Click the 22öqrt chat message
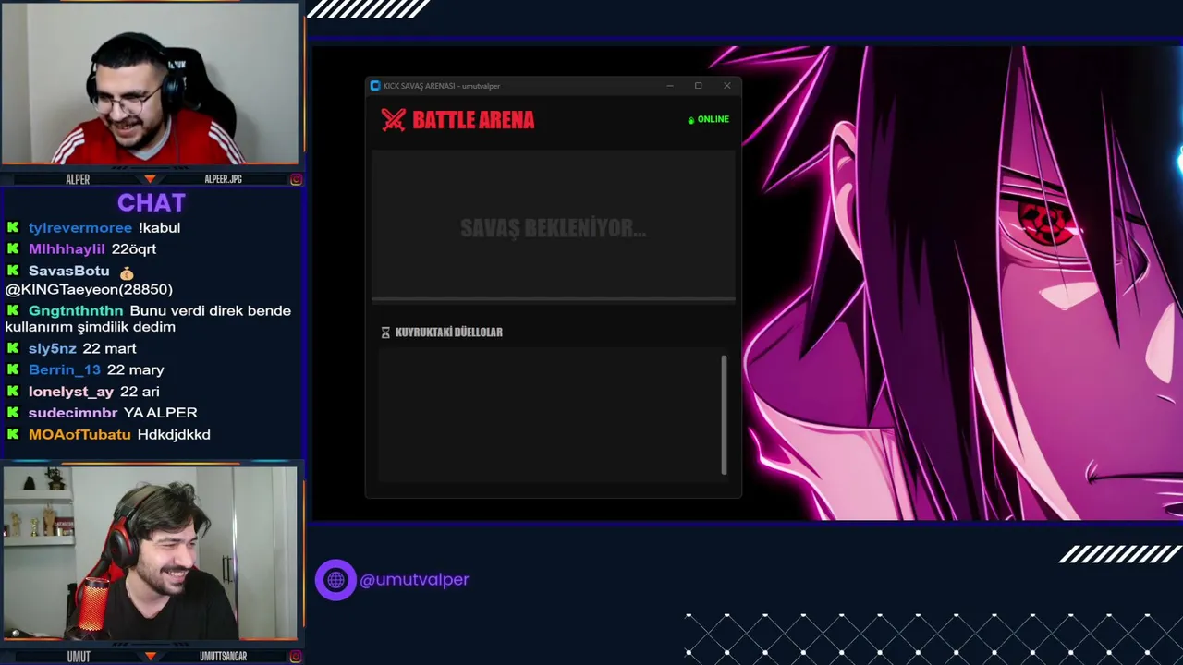 133,248
